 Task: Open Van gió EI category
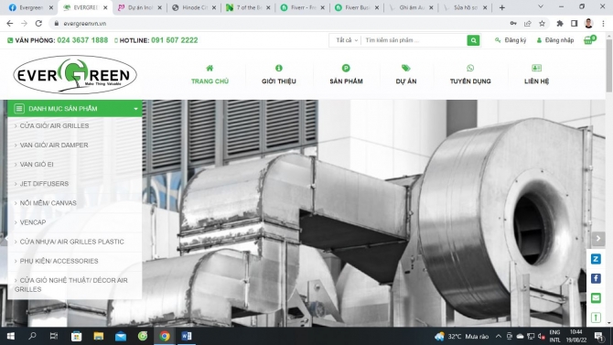pyautogui.click(x=37, y=165)
